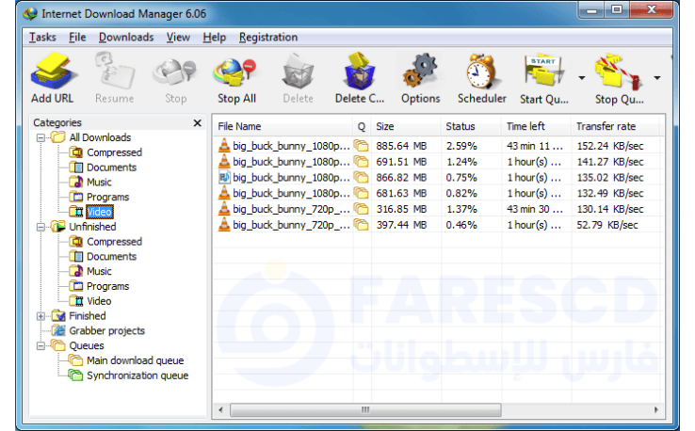This screenshot has height=431, width=695.
Task: Click the 152.24 KB/sec transfer rate
Action: tap(610, 146)
